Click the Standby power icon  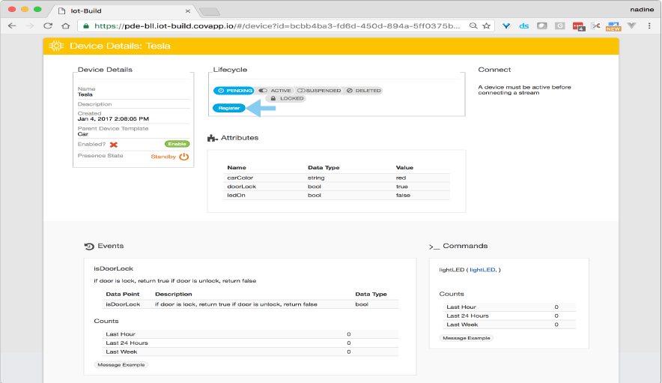click(x=183, y=157)
